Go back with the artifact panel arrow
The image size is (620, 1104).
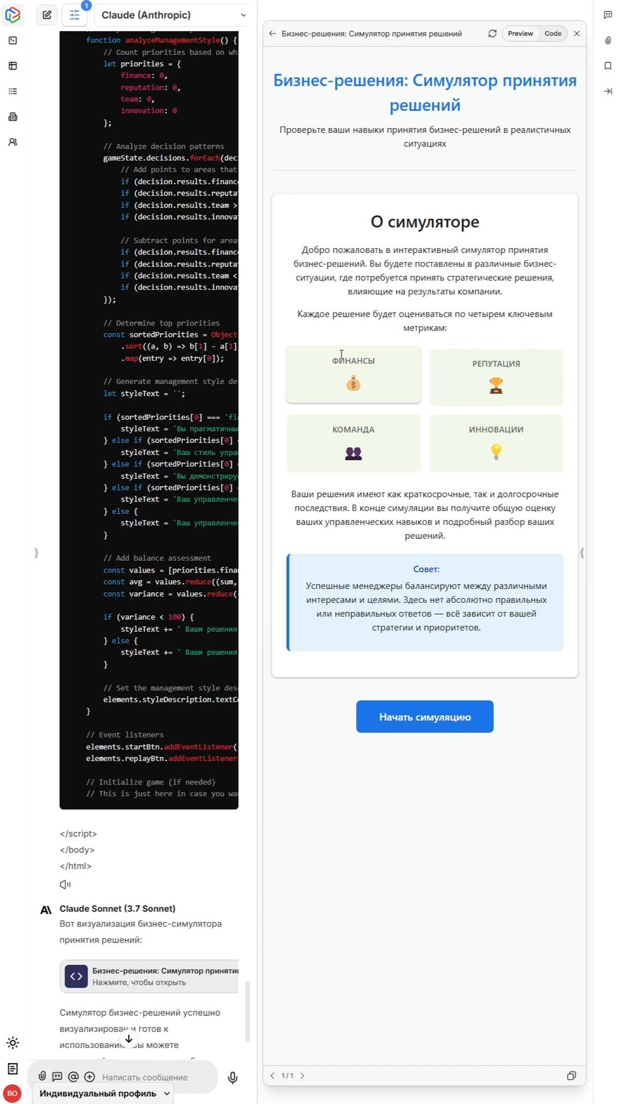coord(272,33)
